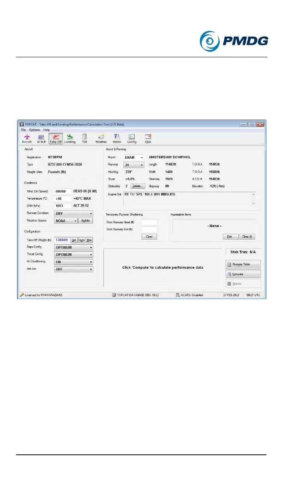This screenshot has height=477, width=308.
Task: Open the Weather Source NOAA dropdown
Action: point(66,221)
